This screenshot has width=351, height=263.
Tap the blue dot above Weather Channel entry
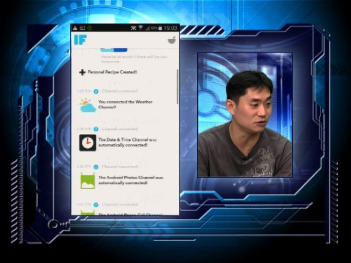[x=96, y=91]
